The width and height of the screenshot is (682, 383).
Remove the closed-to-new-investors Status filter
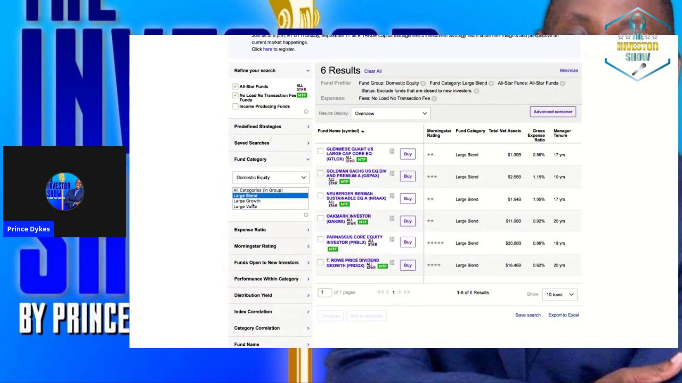point(476,91)
